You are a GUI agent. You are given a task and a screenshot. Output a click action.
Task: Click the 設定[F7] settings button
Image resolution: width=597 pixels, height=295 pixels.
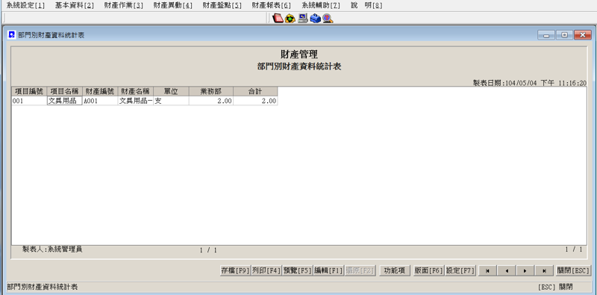[x=460, y=270]
